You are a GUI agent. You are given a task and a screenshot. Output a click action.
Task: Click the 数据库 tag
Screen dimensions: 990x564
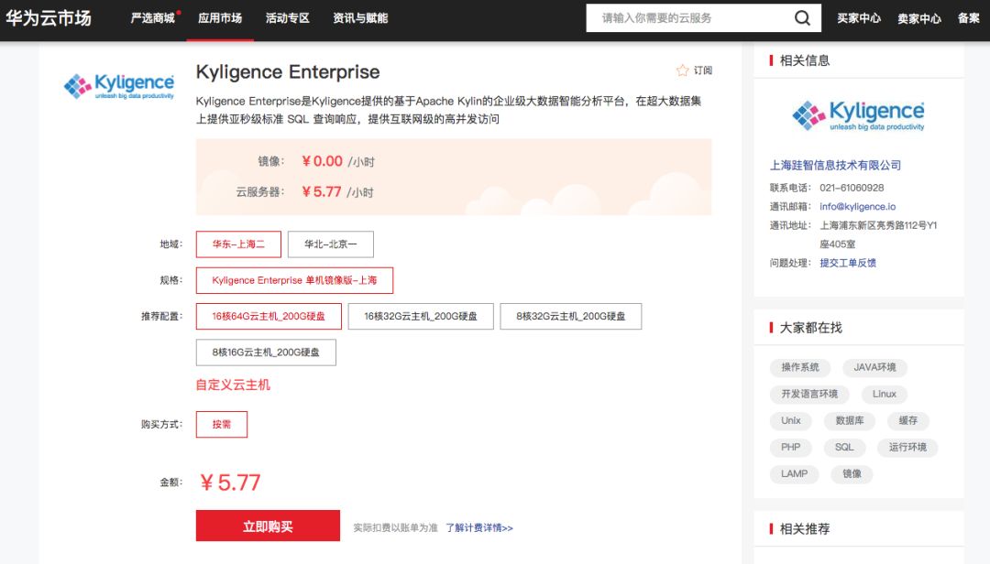(x=850, y=420)
